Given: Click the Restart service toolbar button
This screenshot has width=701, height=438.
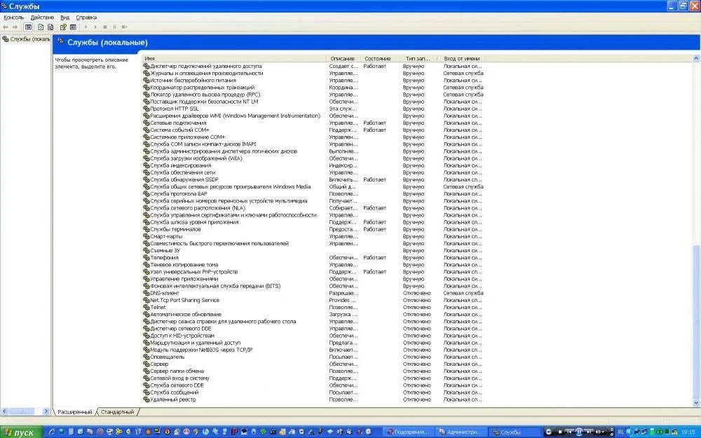Looking at the screenshot, I should (124, 27).
